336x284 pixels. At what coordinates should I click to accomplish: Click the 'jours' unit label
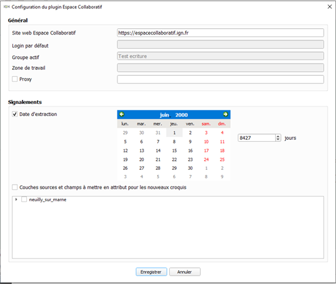point(290,138)
